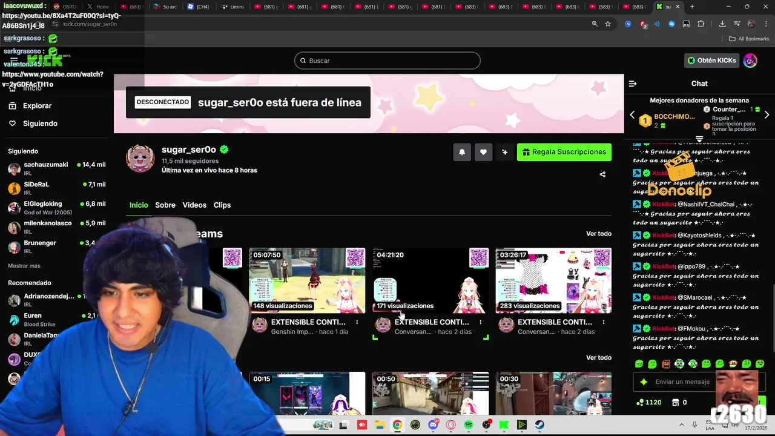Insert the first green smiling emote
The height and width of the screenshot is (436, 775).
pos(639,364)
